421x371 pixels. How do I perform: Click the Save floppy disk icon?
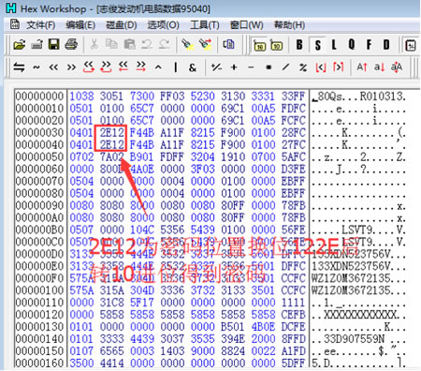pos(54,45)
